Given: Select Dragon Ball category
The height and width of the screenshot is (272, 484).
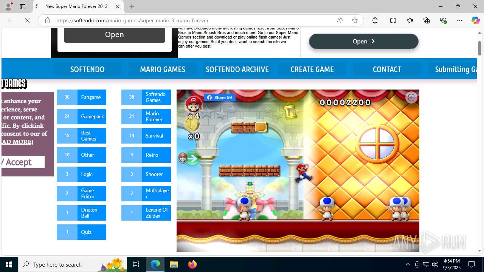Looking at the screenshot, I should point(81,213).
